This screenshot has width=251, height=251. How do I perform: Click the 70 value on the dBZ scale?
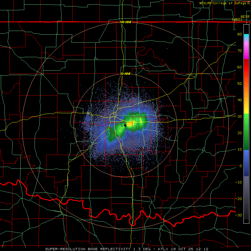pyautogui.click(x=240, y=50)
